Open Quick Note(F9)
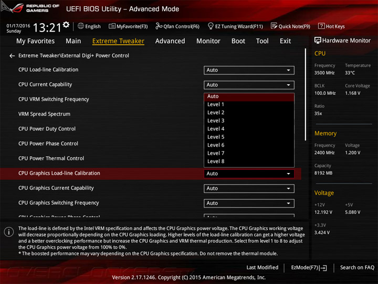Screen dimensions: 378x284 (x=290, y=26)
